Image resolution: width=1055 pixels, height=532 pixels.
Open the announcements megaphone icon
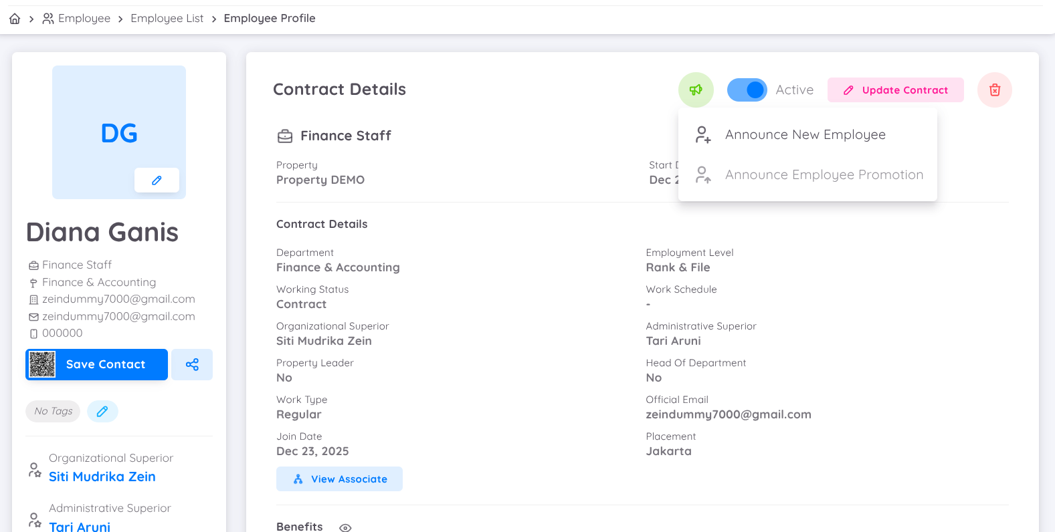[x=696, y=90]
